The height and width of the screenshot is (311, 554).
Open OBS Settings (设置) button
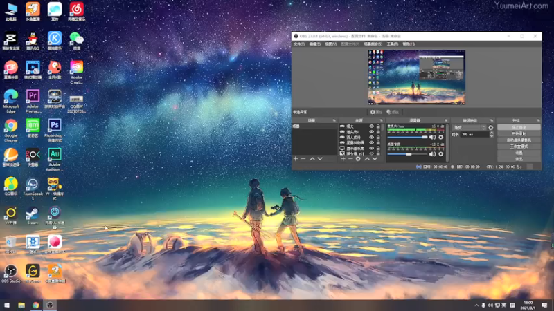519,153
